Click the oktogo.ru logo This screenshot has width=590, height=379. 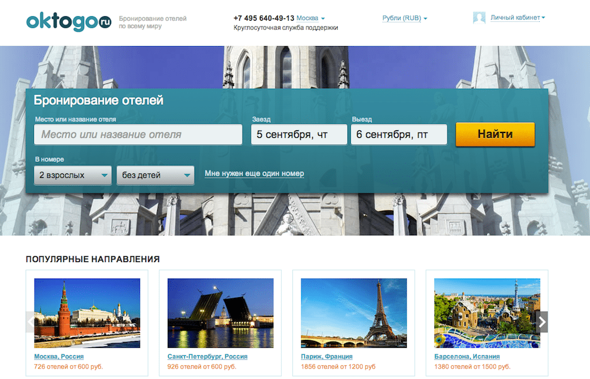click(69, 22)
